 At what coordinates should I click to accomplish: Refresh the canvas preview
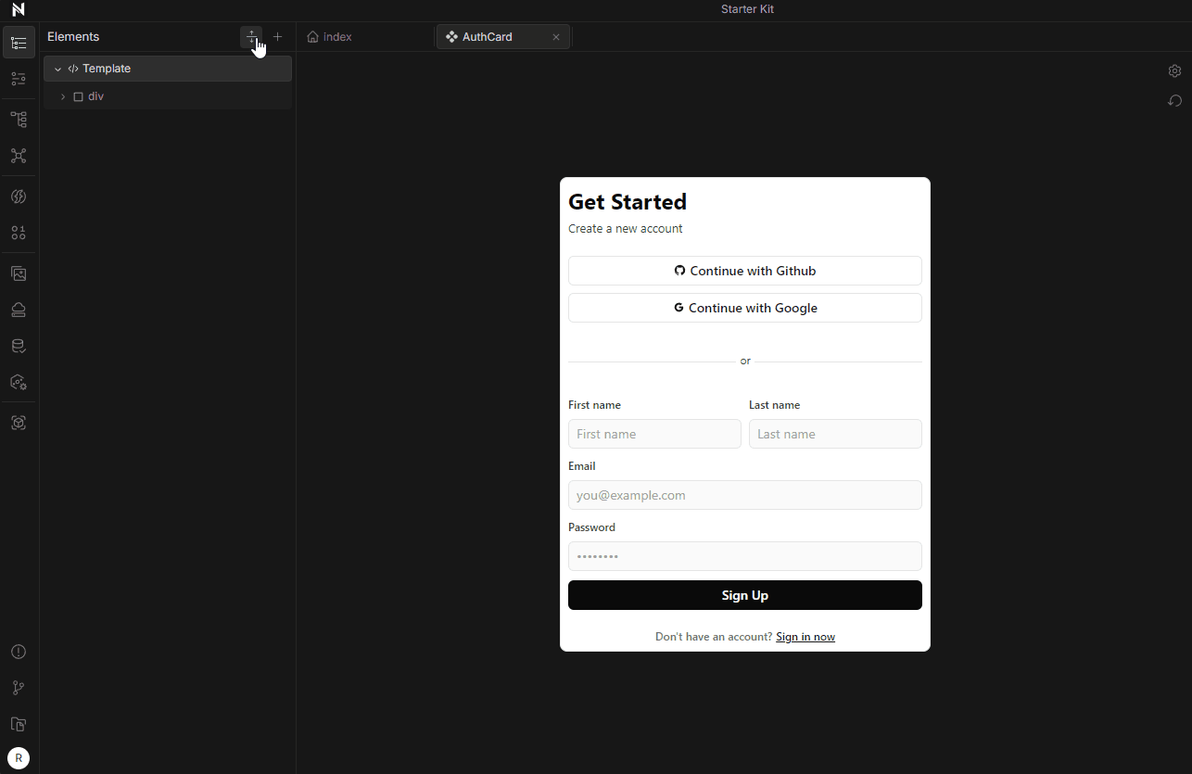[1174, 100]
